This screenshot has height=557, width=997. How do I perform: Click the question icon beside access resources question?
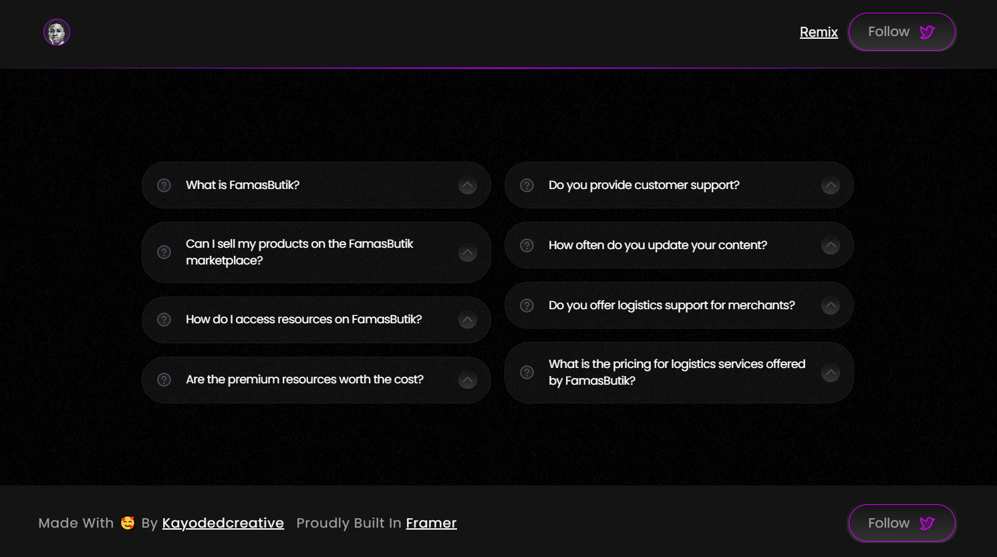pos(164,319)
